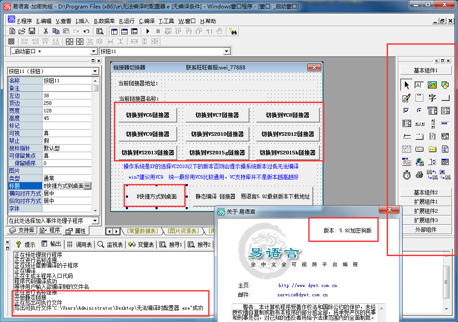Pick the label component marked 字
The width and height of the screenshot is (458, 322).
pos(432,98)
